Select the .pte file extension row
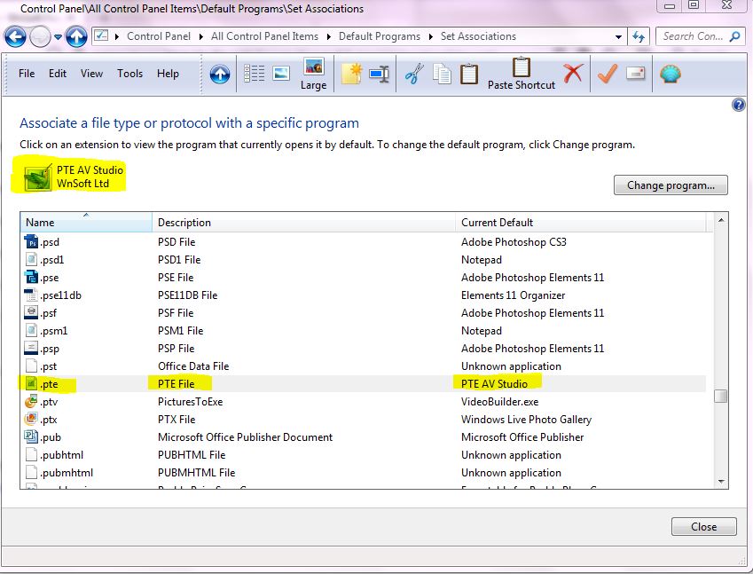The width and height of the screenshot is (753, 574). tap(177, 384)
